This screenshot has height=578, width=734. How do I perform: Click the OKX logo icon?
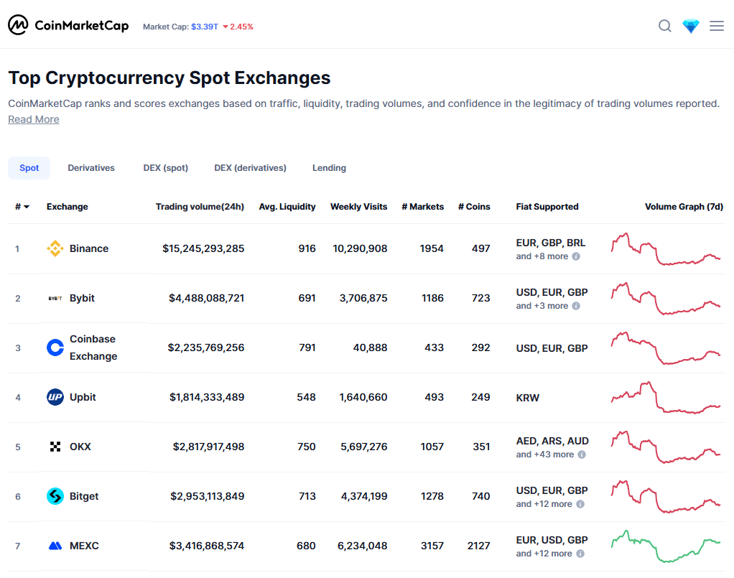[x=55, y=447]
